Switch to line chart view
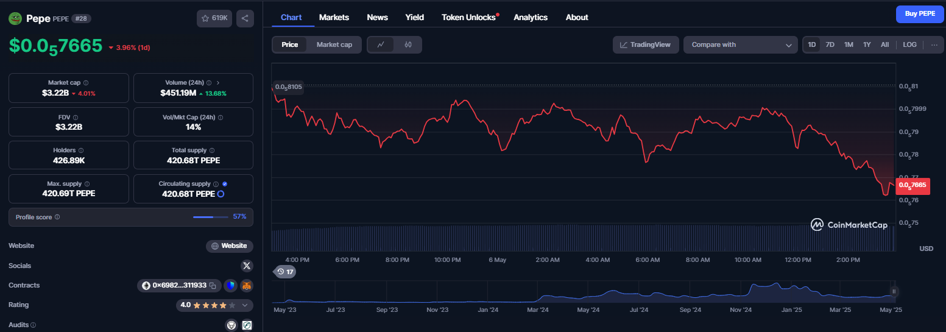This screenshot has width=946, height=332. [x=381, y=44]
